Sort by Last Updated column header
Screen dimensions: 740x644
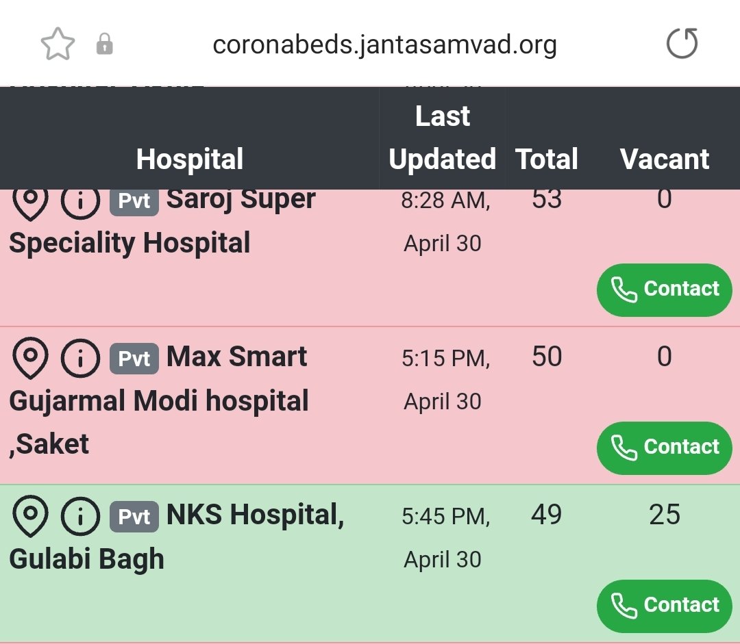click(x=442, y=138)
